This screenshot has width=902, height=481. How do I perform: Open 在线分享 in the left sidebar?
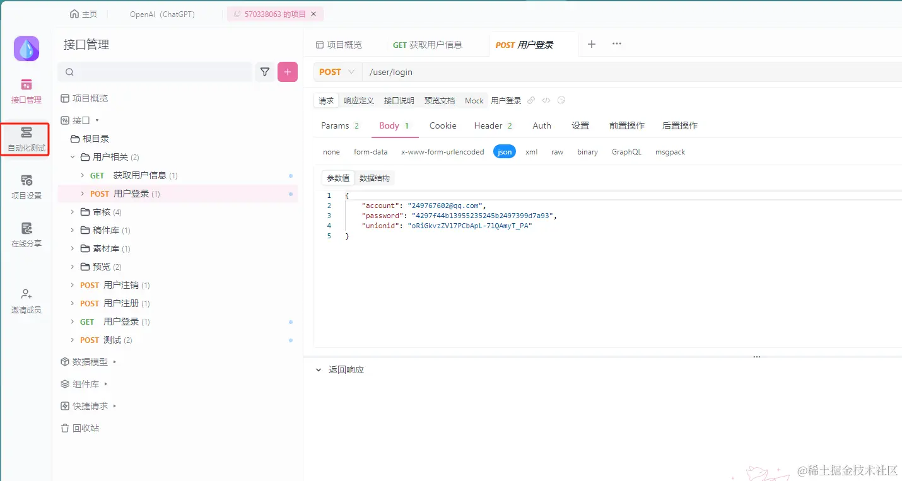point(26,235)
